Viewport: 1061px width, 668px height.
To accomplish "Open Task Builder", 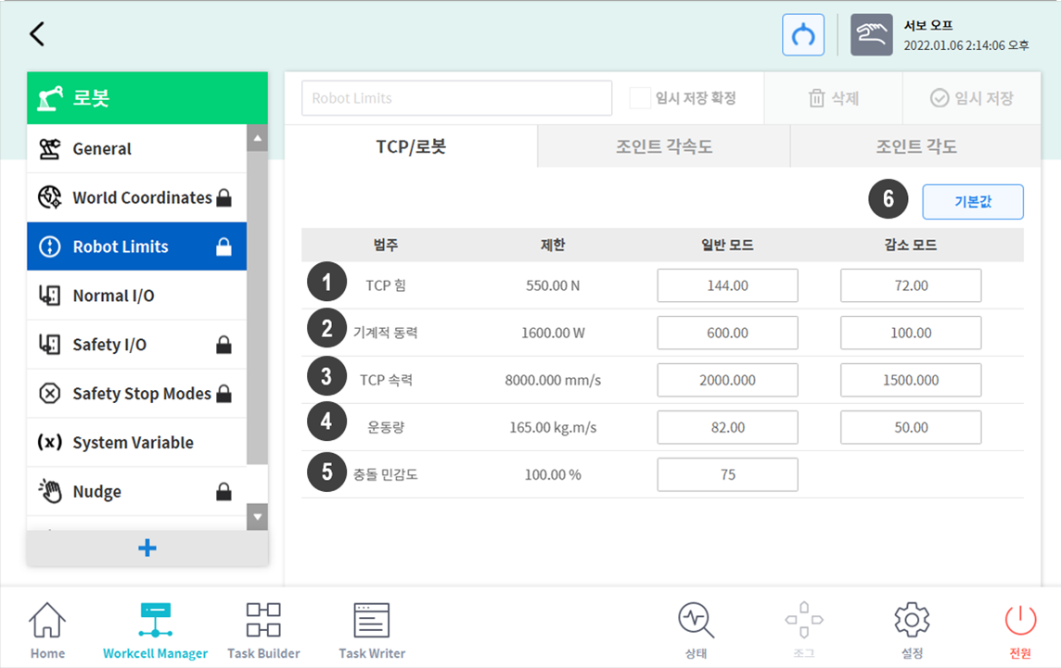I will 262,628.
